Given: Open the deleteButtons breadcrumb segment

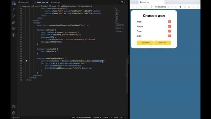Looking at the screenshot, I should coord(85,6).
